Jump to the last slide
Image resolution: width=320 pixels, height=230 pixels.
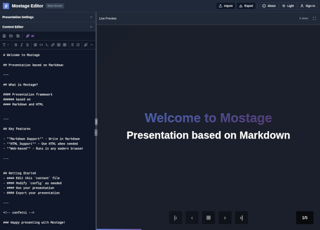point(241,218)
